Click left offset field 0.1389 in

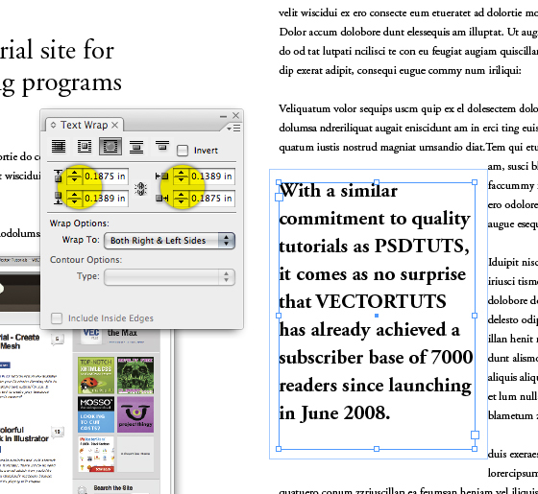tap(212, 176)
